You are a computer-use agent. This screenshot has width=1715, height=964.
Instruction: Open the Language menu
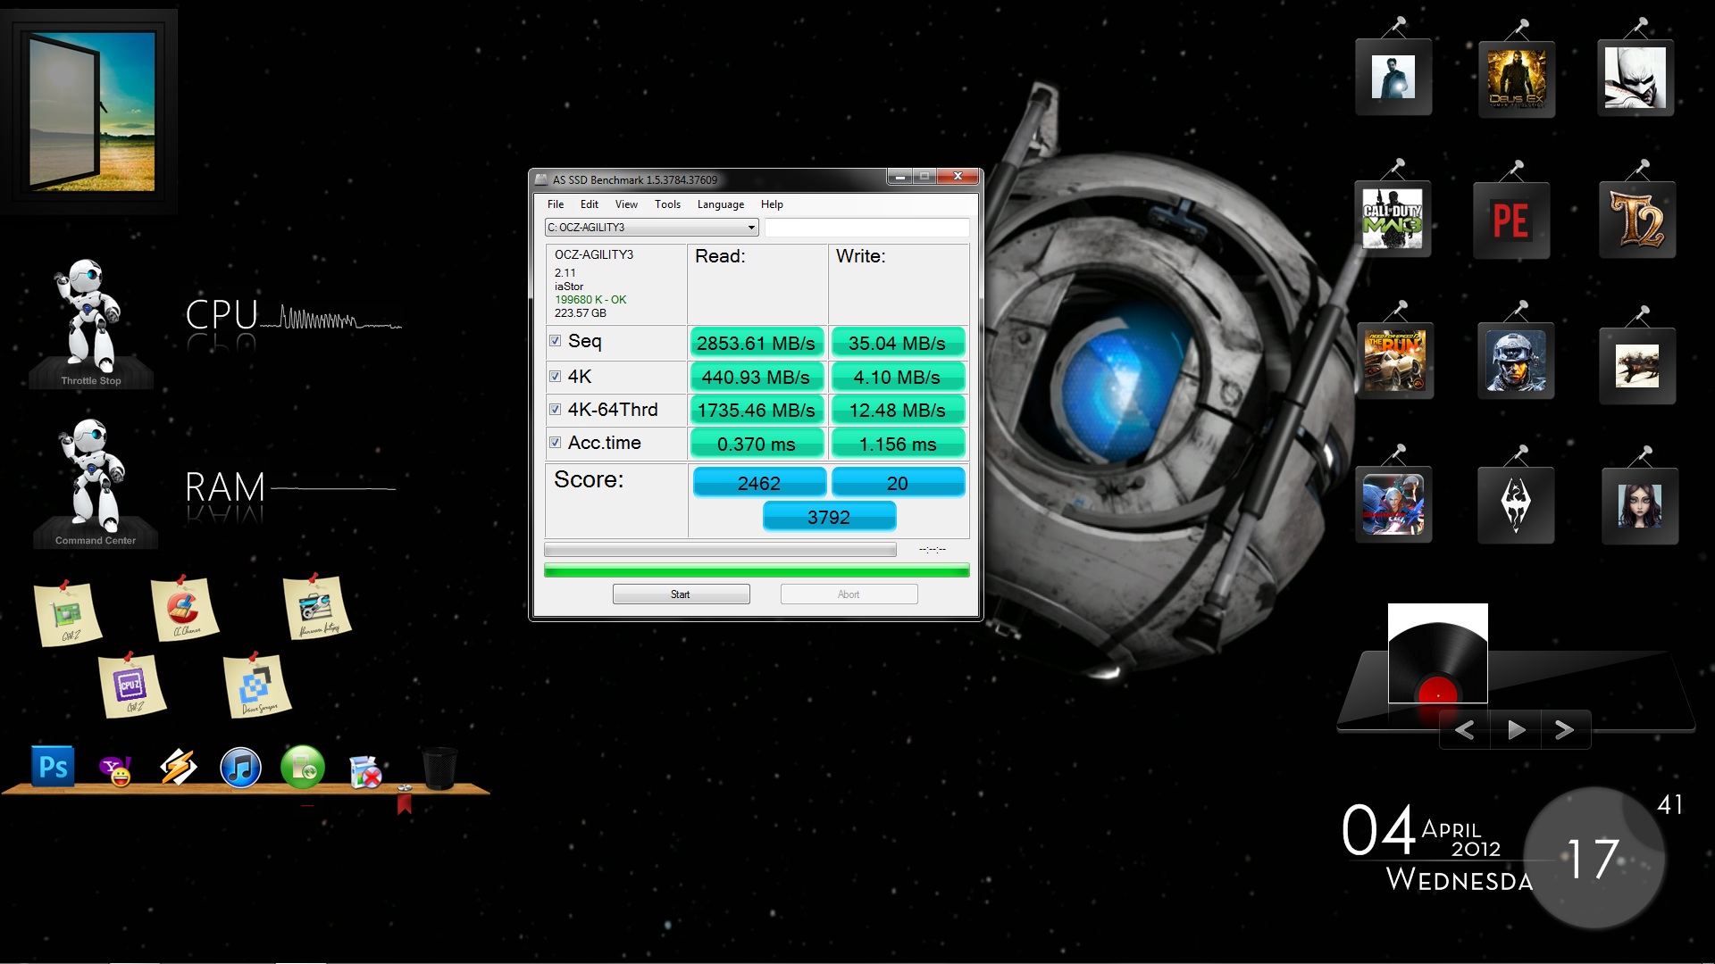[721, 204]
